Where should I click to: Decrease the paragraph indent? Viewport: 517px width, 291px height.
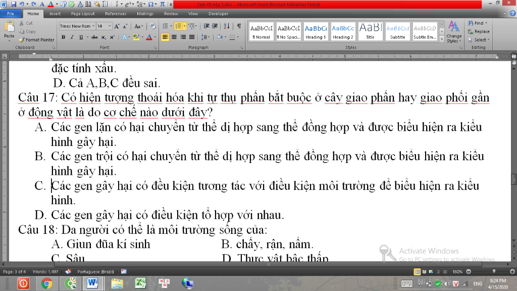coord(206,26)
